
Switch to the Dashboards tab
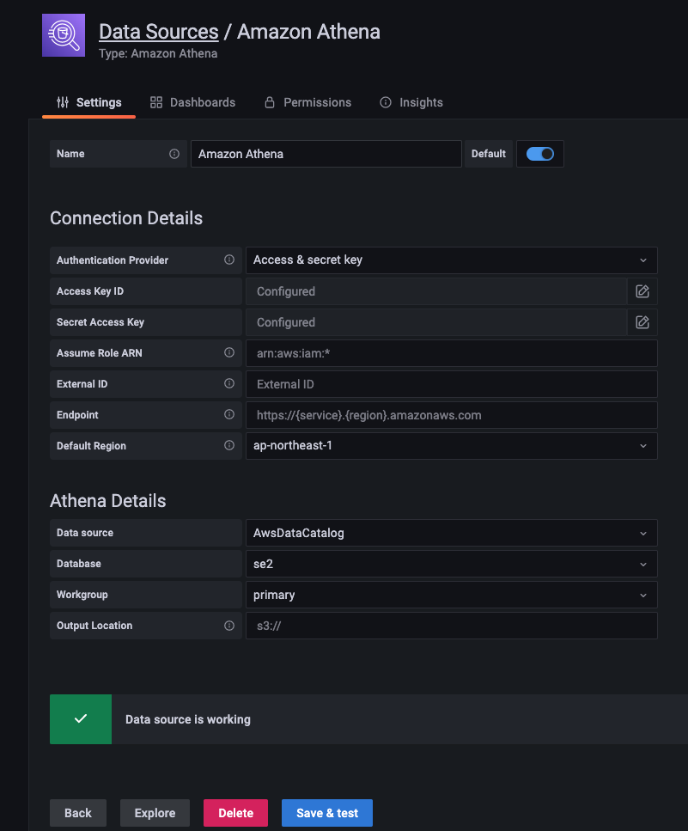192,102
